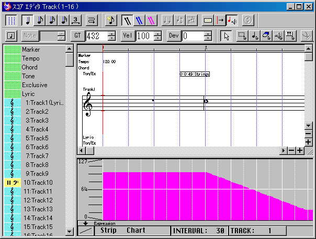Toggle the red note with speaker icon
This screenshot has height=239, width=316.
coord(232,20)
